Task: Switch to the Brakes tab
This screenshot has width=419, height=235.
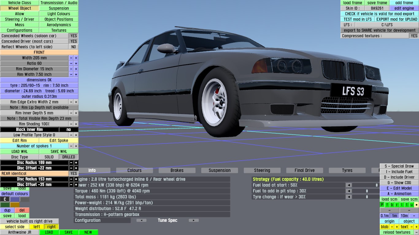Action: 177,170
